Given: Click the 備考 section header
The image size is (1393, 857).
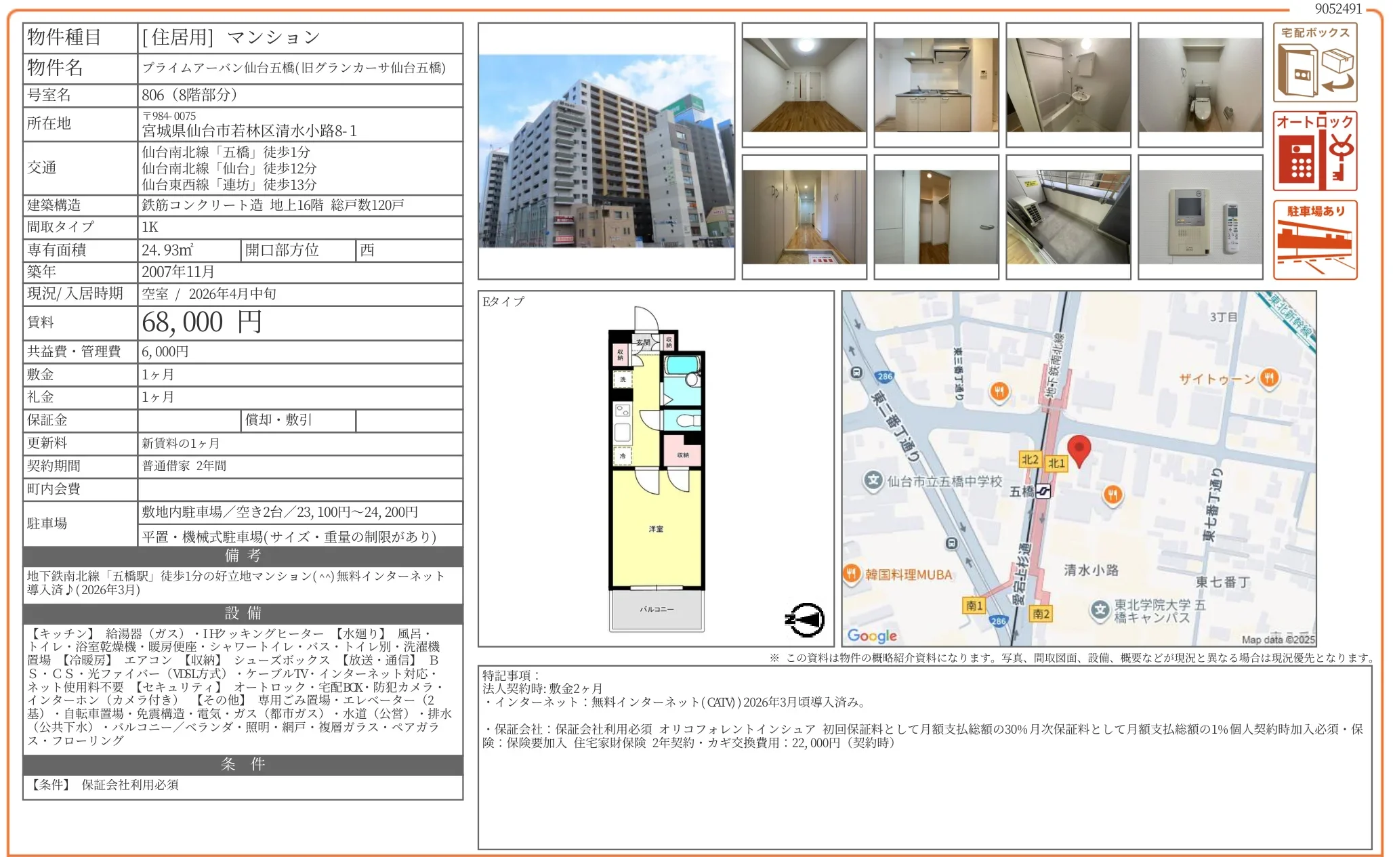Looking at the screenshot, I should click(243, 556).
